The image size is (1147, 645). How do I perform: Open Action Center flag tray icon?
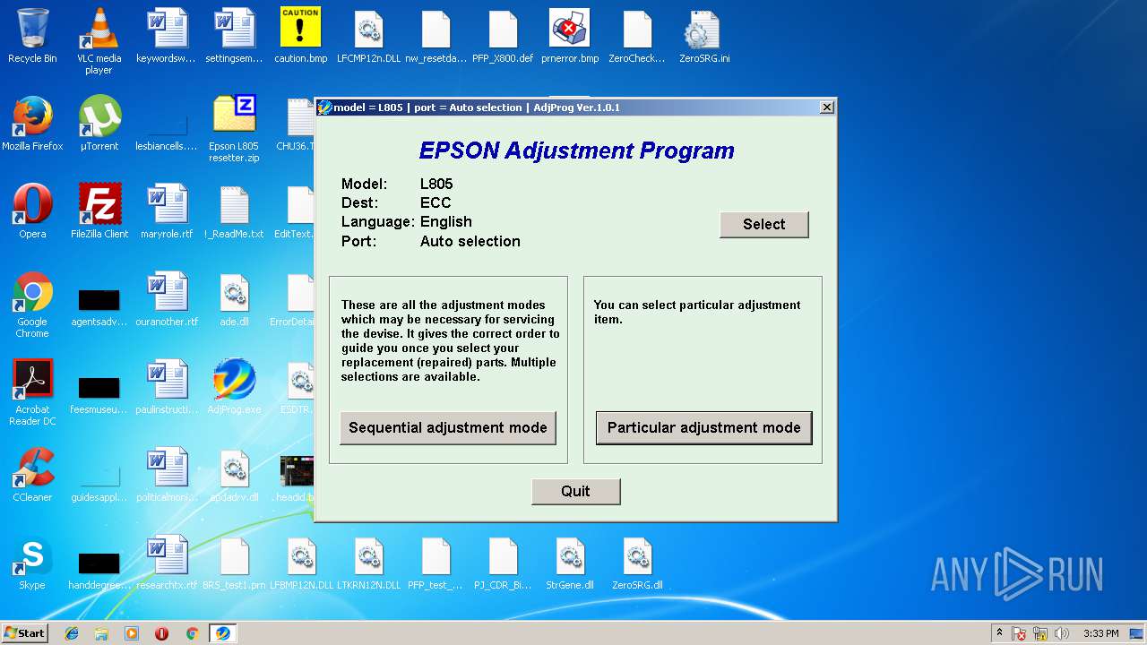pyautogui.click(x=1019, y=633)
